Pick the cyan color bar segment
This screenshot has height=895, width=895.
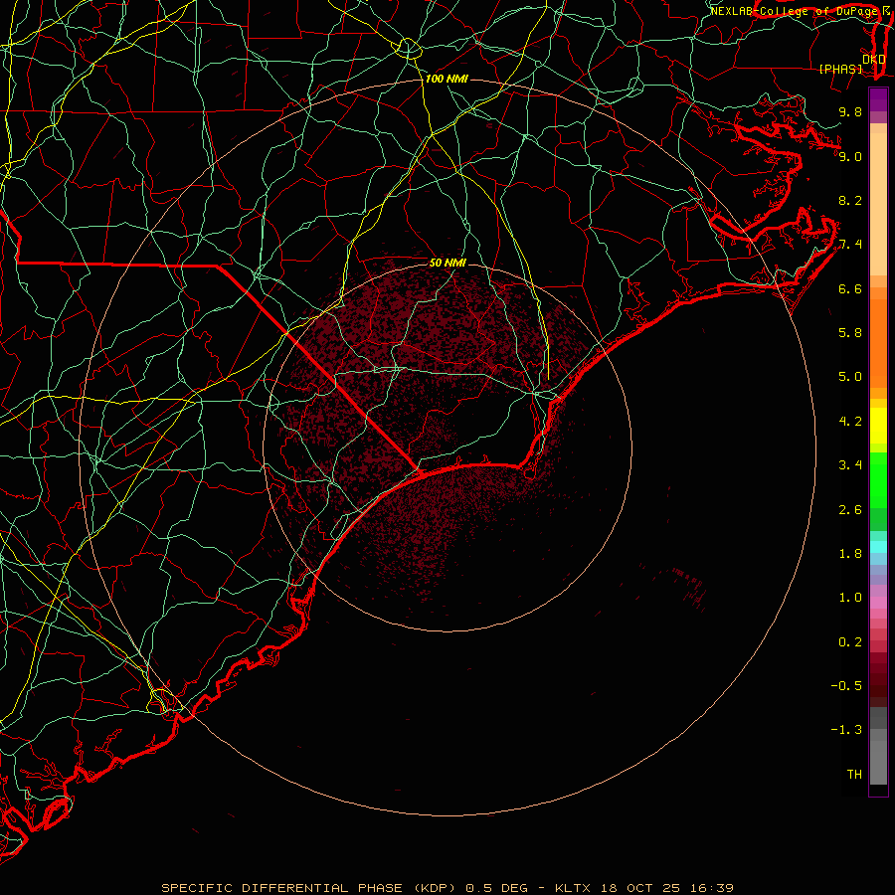[878, 547]
